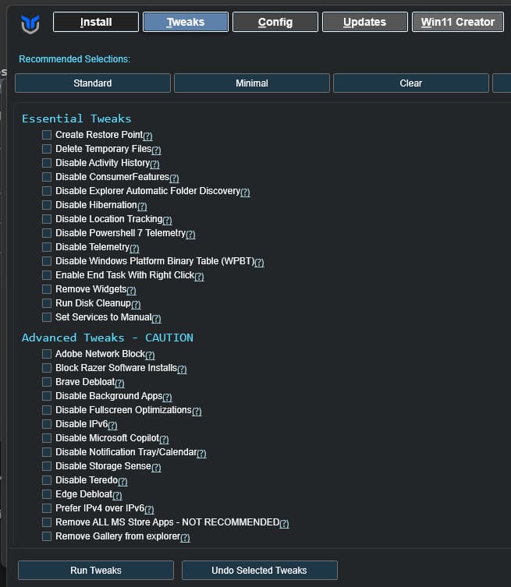Open help (?) for Powershell 7 Telemetry
This screenshot has height=587, width=511.
tap(190, 234)
